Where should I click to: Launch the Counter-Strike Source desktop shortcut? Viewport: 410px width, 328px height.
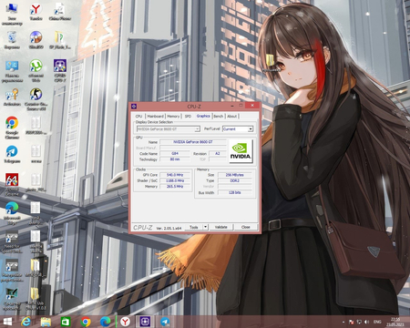(36, 98)
